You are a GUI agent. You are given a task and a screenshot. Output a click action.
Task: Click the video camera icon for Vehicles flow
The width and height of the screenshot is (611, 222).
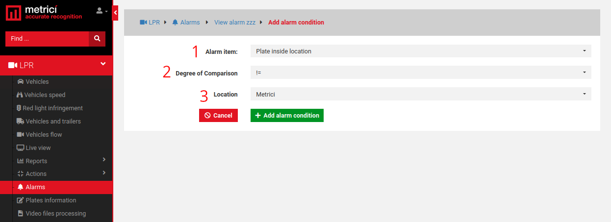coord(20,134)
